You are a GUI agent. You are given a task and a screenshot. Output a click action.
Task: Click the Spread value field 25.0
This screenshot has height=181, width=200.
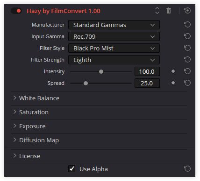(x=147, y=83)
